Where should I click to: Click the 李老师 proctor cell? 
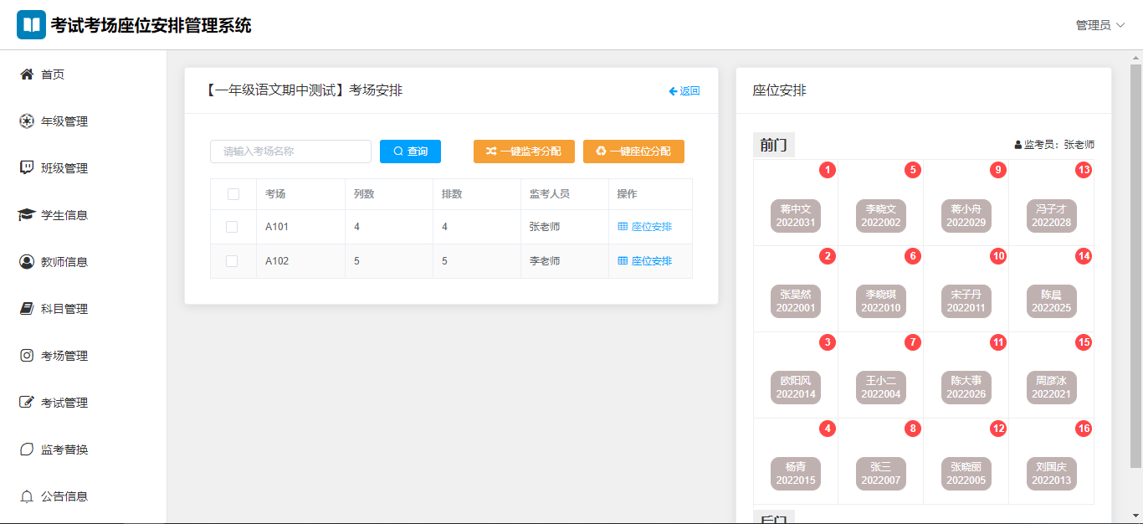[564, 261]
